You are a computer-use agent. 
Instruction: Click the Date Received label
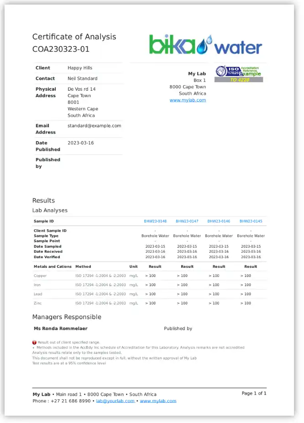pos(48,251)
